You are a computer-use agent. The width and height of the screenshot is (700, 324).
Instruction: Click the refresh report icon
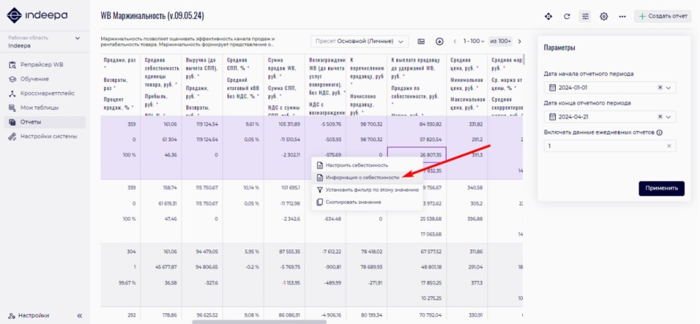pos(567,16)
